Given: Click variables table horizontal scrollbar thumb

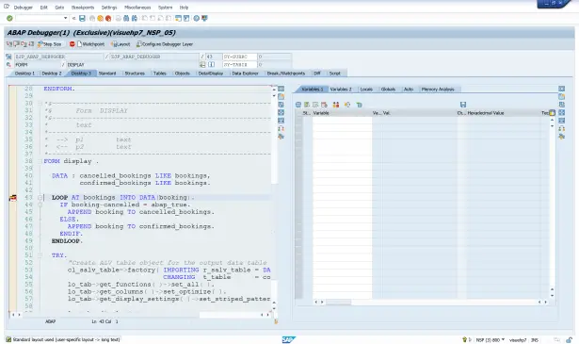Looking at the screenshot, I should click(x=338, y=303).
